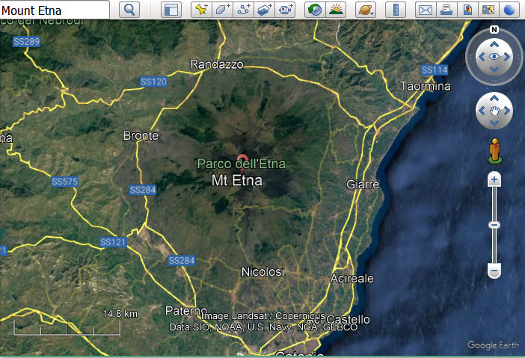
Task: Toggle historical imagery clock button
Action: point(315,10)
